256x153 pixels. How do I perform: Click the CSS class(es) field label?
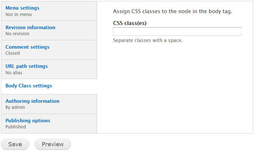click(x=130, y=23)
